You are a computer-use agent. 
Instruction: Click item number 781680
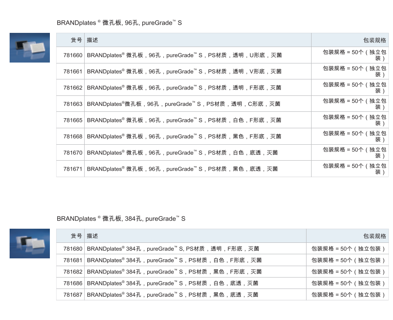[x=73, y=249]
